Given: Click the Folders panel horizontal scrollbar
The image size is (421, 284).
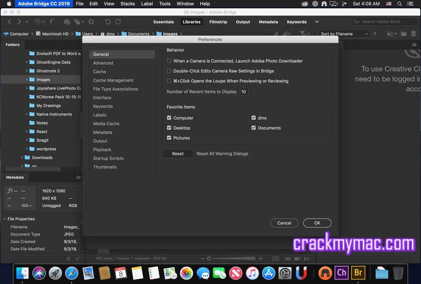Looking at the screenshot, I should 33,169.
